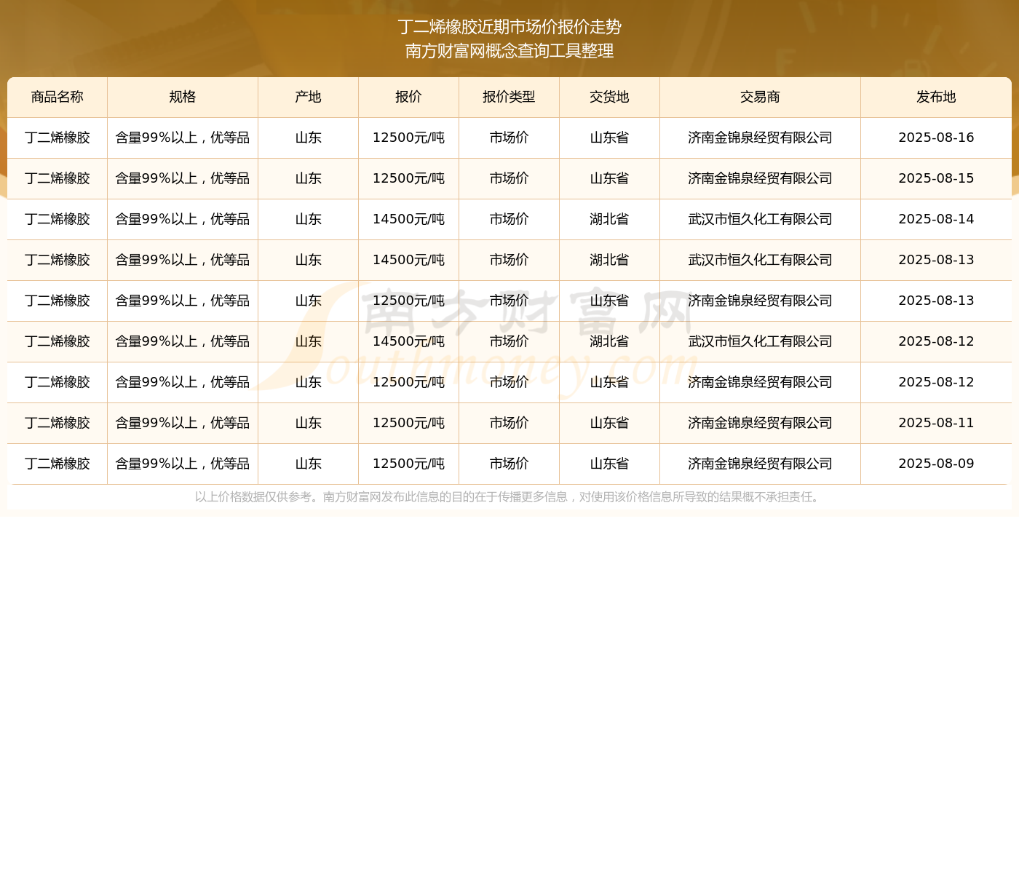Click the 报价类型 column header
Viewport: 1019px width, 877px height.
tap(509, 98)
